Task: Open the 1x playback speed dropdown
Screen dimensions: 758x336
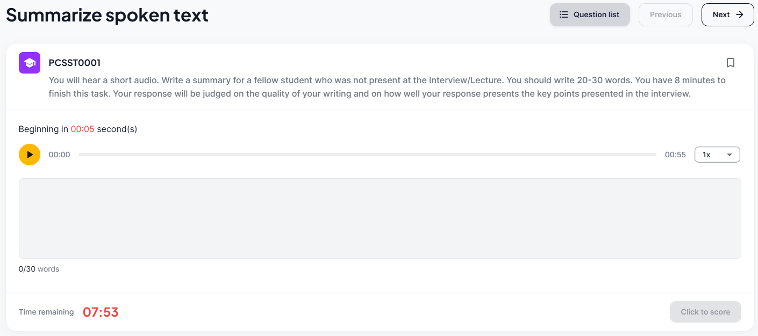Action: [x=717, y=155]
